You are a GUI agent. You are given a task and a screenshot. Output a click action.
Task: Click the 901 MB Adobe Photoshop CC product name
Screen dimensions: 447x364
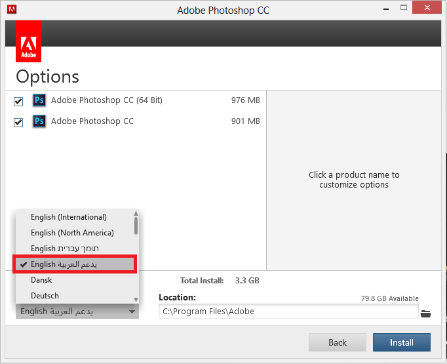(92, 121)
